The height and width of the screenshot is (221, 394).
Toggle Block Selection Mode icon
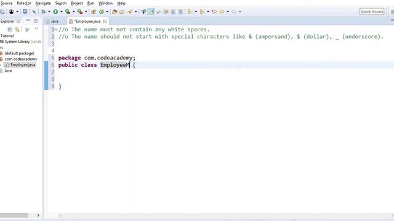point(173,12)
